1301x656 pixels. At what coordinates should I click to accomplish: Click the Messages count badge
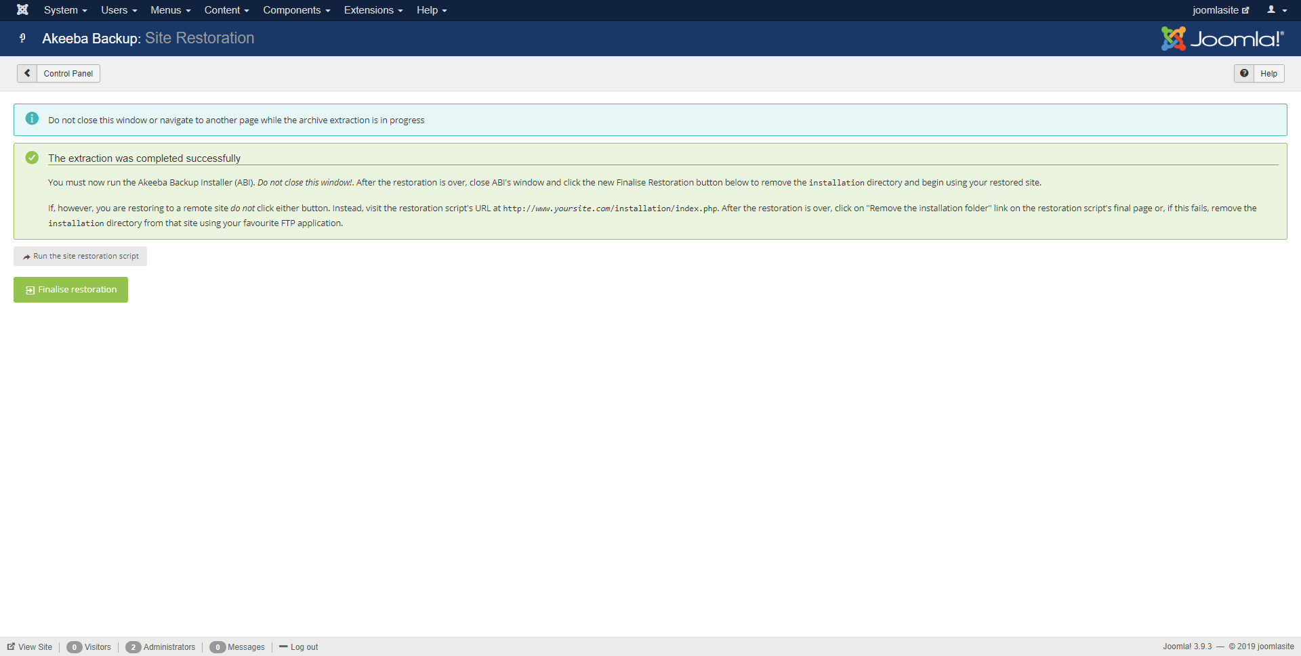(x=218, y=647)
